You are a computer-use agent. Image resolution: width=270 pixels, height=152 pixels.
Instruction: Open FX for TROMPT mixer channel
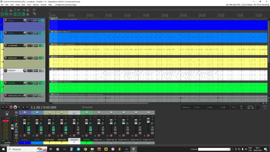[x=78, y=127]
